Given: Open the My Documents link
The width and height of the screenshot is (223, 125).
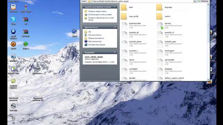Looking at the screenshot, I should coord(95,35).
